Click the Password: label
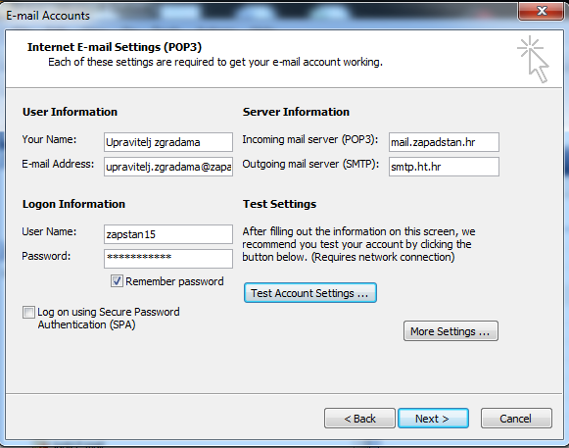This screenshot has height=448, width=569. pyautogui.click(x=46, y=256)
